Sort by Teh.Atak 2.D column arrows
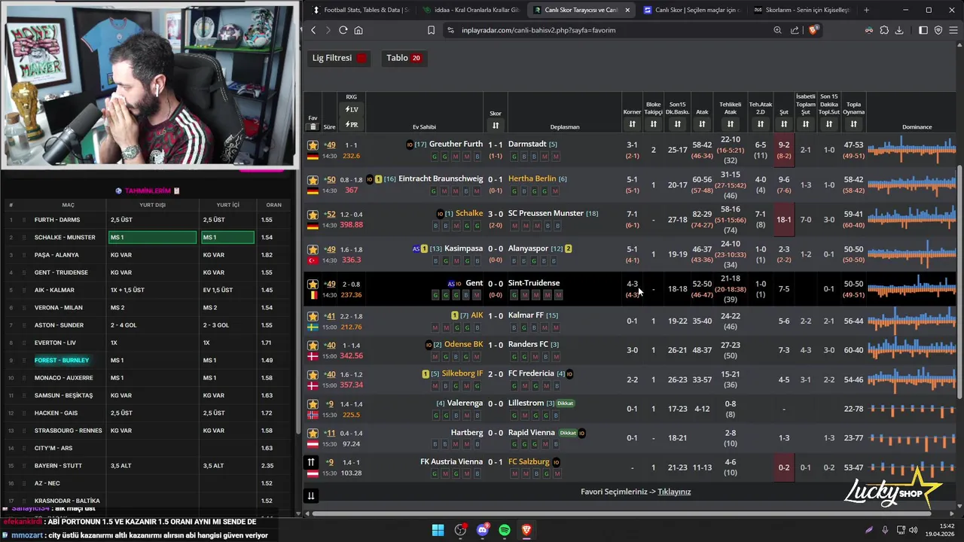Viewport: 964px width, 542px height. (x=761, y=124)
